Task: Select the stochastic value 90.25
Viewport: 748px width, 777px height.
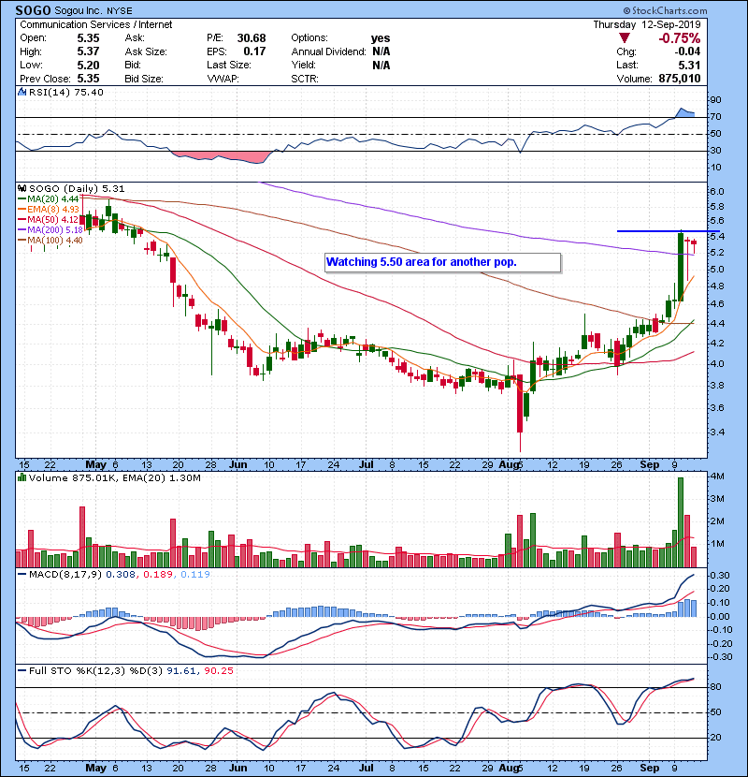Action: (218, 671)
